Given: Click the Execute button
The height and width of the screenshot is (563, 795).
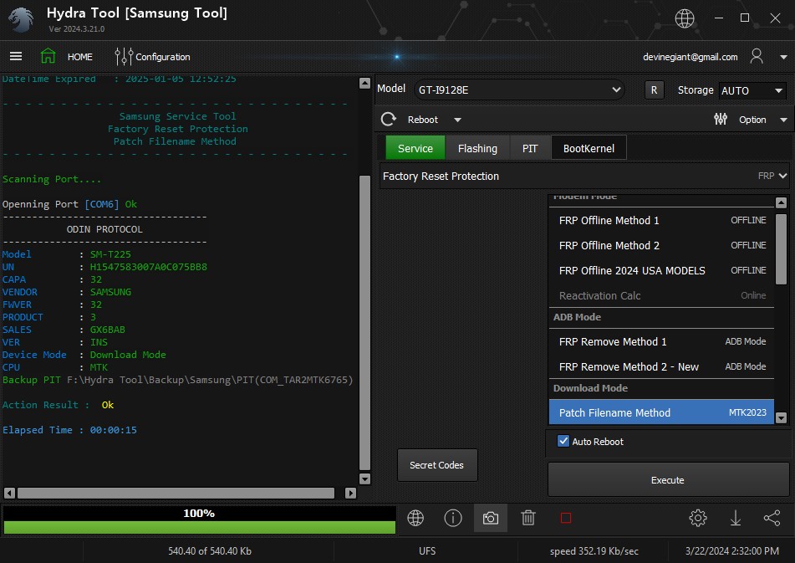Looking at the screenshot, I should point(668,480).
